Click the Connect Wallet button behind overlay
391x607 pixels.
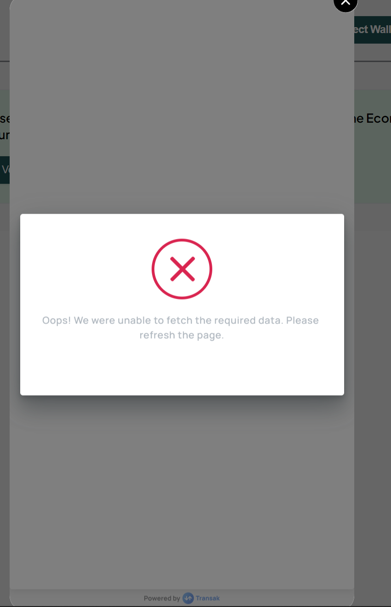373,29
